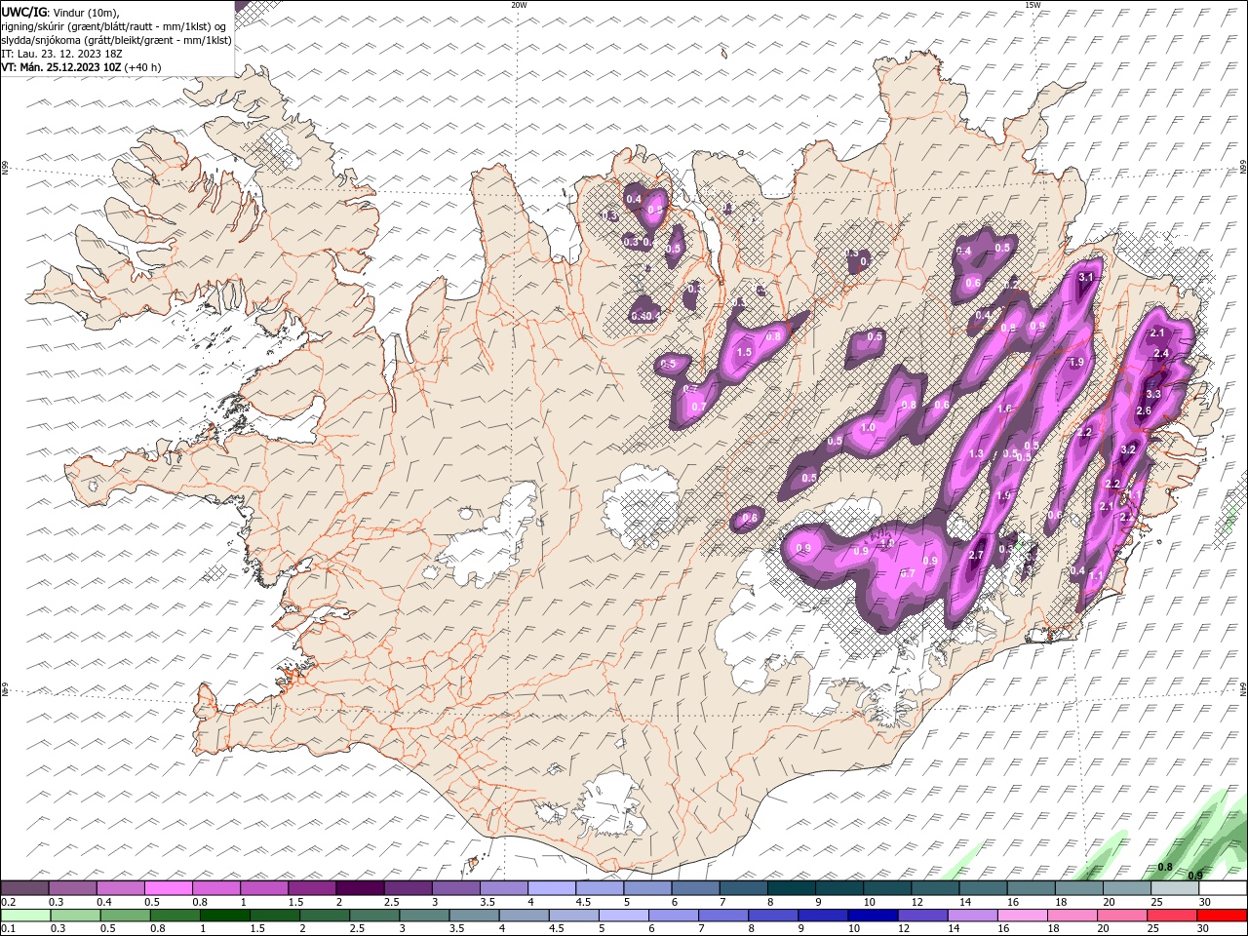
Task: Click the '1.5' precipitation value on map
Action: 744,352
